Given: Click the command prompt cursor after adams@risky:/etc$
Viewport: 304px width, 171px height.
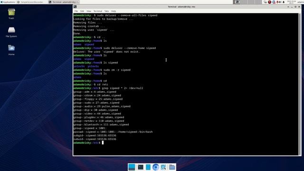Looking at the screenshot, I should point(103,142).
